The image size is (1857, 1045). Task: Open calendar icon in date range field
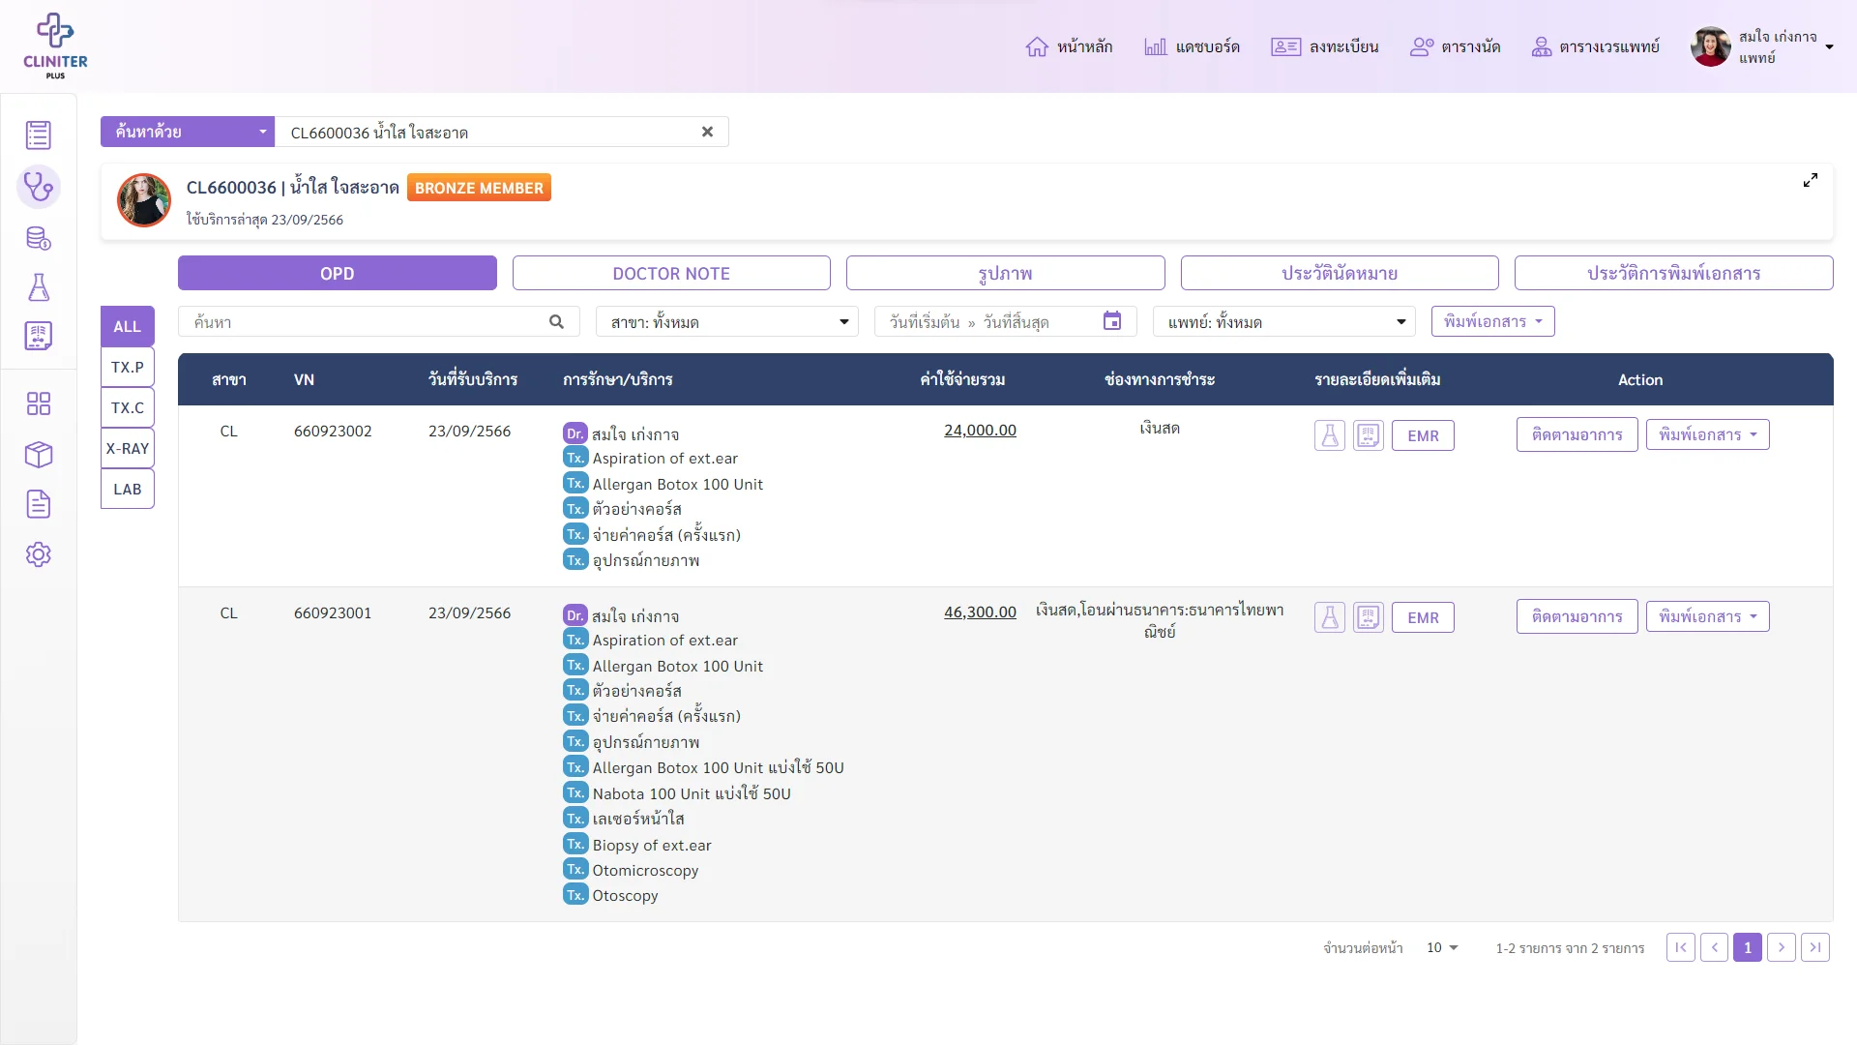click(1112, 321)
